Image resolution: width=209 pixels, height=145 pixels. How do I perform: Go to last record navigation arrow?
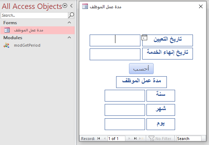pyautogui.click(x=135, y=139)
